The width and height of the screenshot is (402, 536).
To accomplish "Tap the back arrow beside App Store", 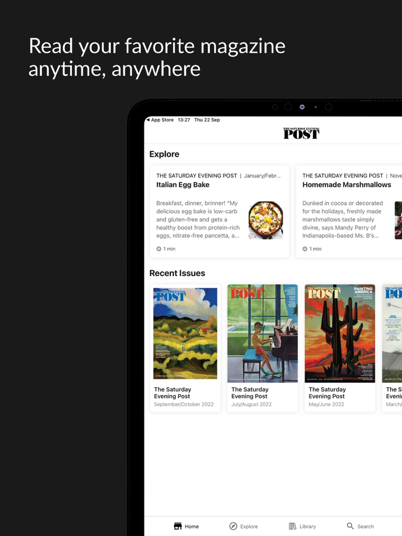I will tap(148, 119).
